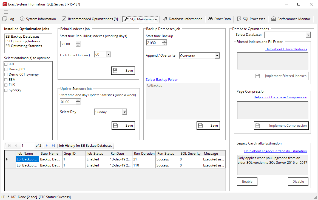318x200 pixels.
Task: Enable the Synergy database for optimization
Action: 6,90
